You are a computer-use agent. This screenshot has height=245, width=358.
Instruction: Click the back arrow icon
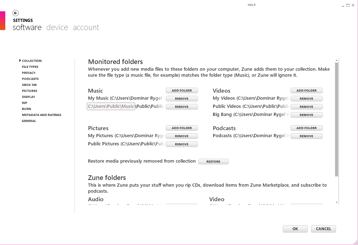pos(16,13)
